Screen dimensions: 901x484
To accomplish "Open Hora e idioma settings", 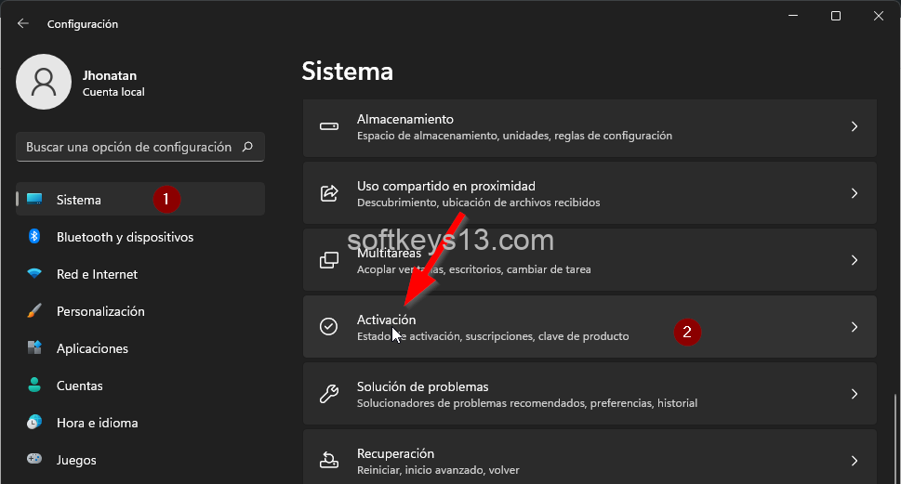I will (x=97, y=423).
